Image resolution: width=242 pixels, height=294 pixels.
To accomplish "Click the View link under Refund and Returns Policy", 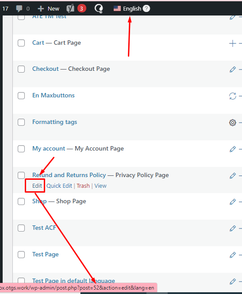I will 100,186.
